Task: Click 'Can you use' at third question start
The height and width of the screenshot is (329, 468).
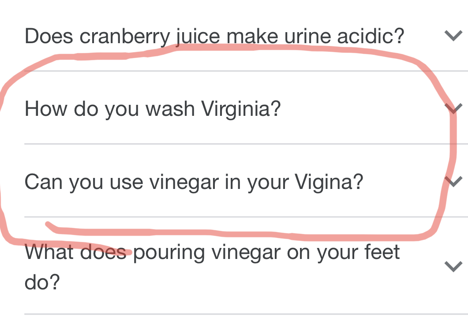Action: (84, 183)
